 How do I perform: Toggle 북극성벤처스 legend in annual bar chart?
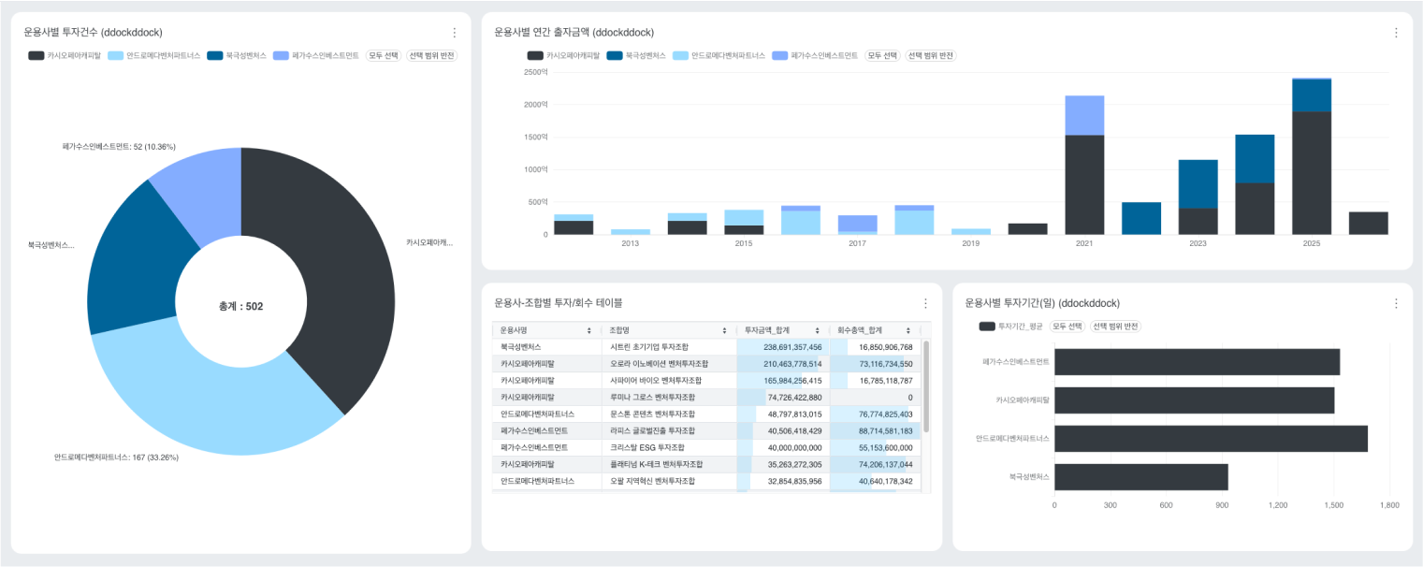click(636, 56)
